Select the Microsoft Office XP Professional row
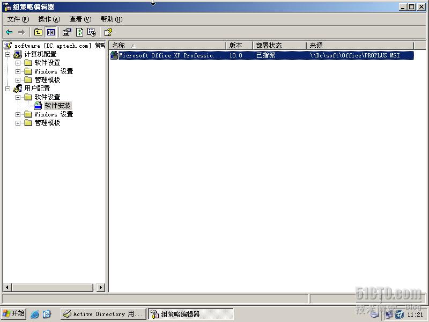This screenshot has height=322, width=429. (x=262, y=55)
